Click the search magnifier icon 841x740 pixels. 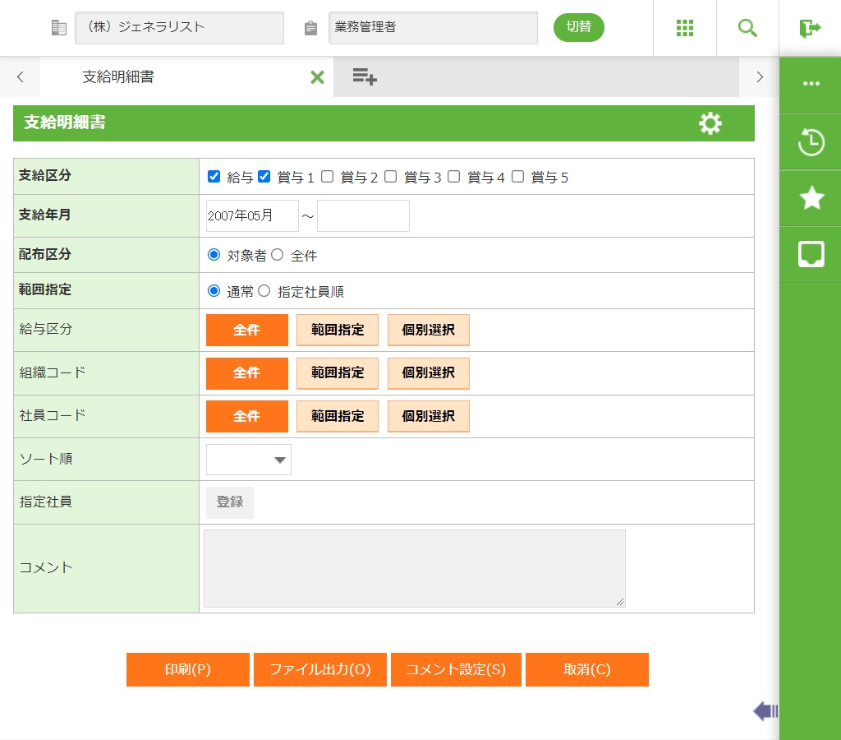point(747,28)
